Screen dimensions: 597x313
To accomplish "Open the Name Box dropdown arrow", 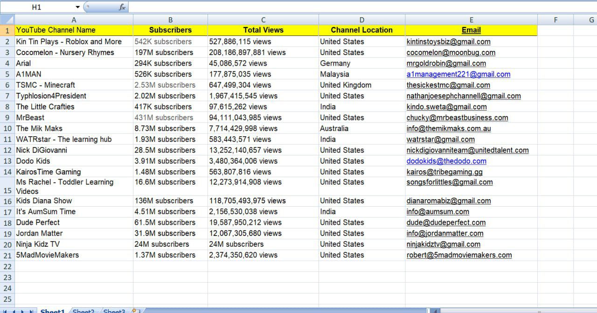I will (x=77, y=7).
